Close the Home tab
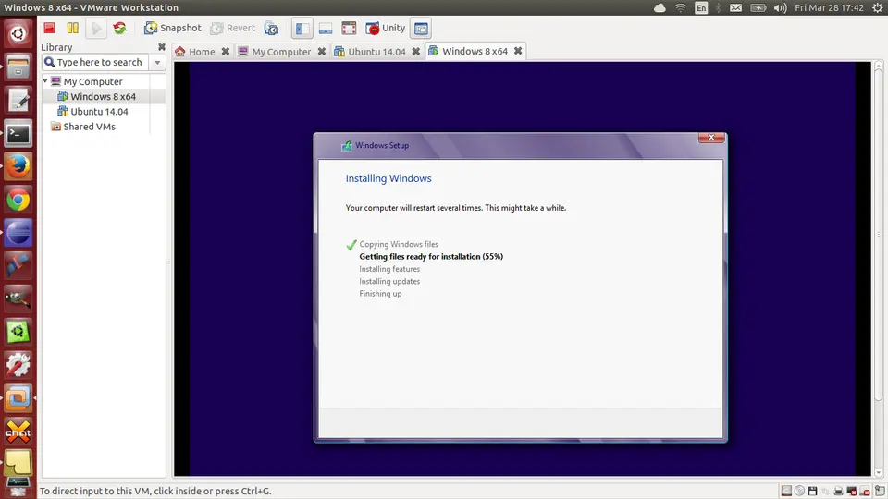The width and height of the screenshot is (888, 499). (x=226, y=52)
